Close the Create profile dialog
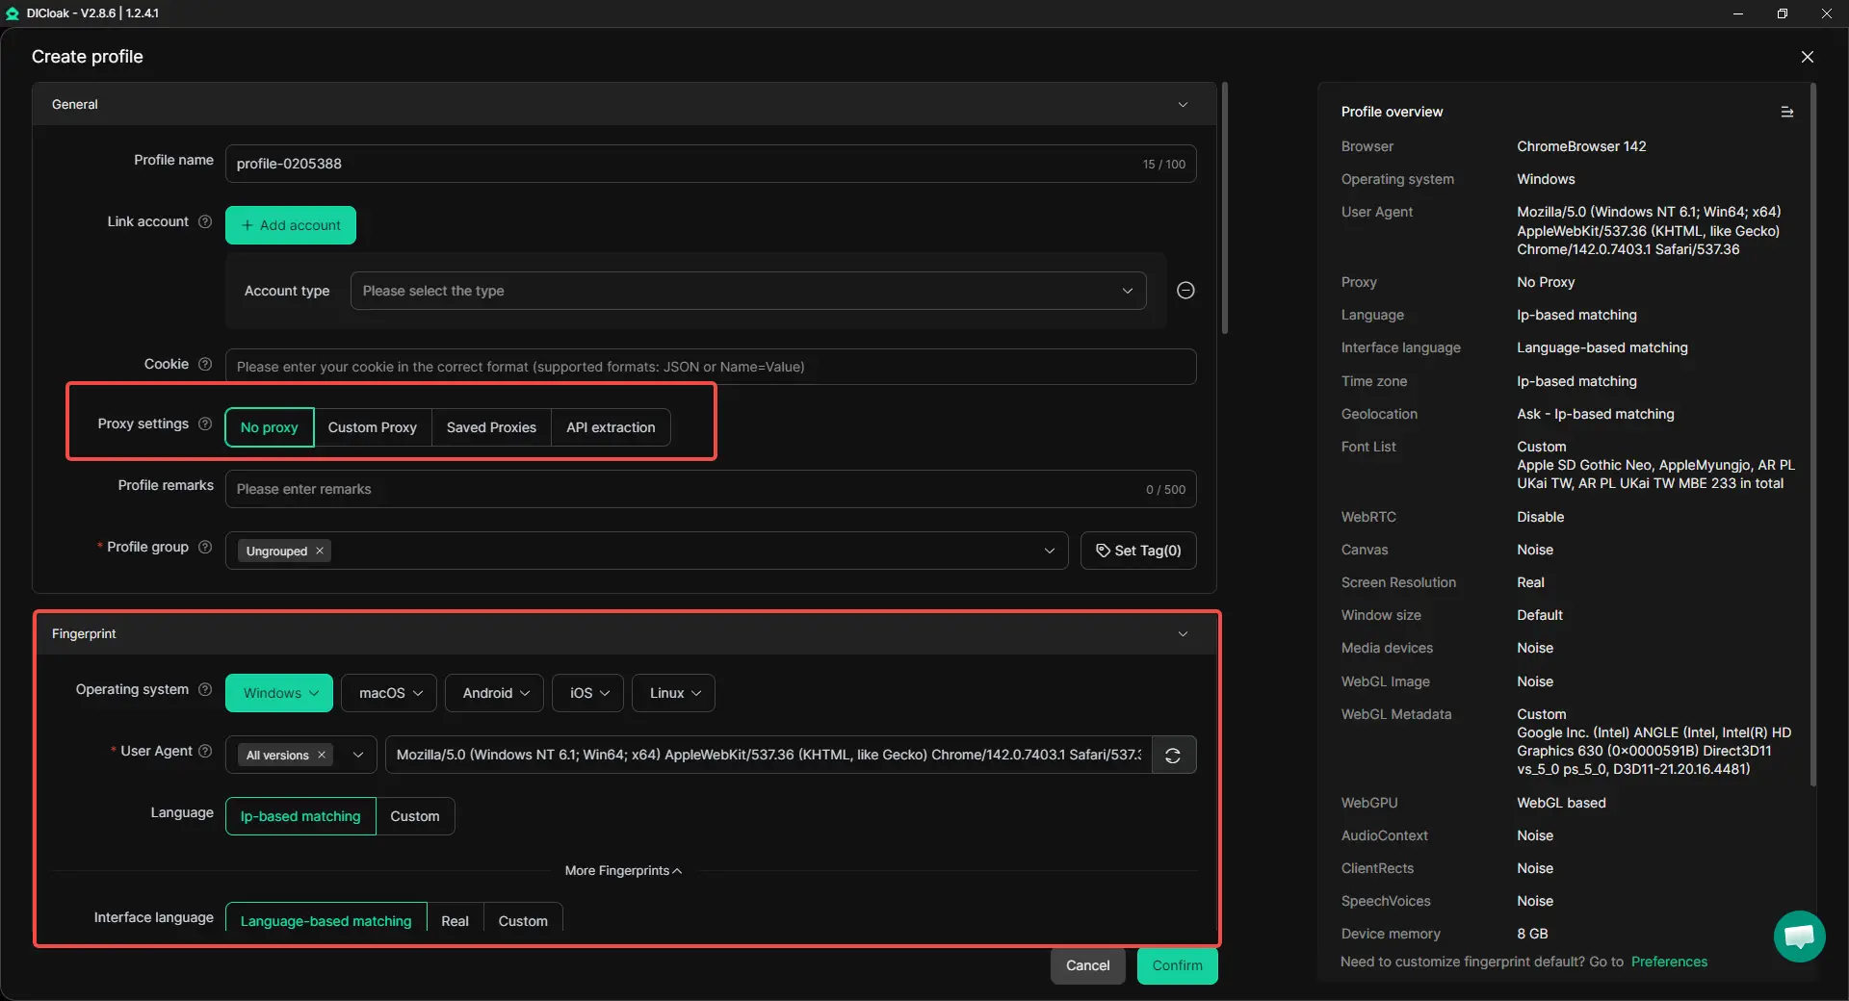This screenshot has height=1001, width=1849. pos(1807,57)
